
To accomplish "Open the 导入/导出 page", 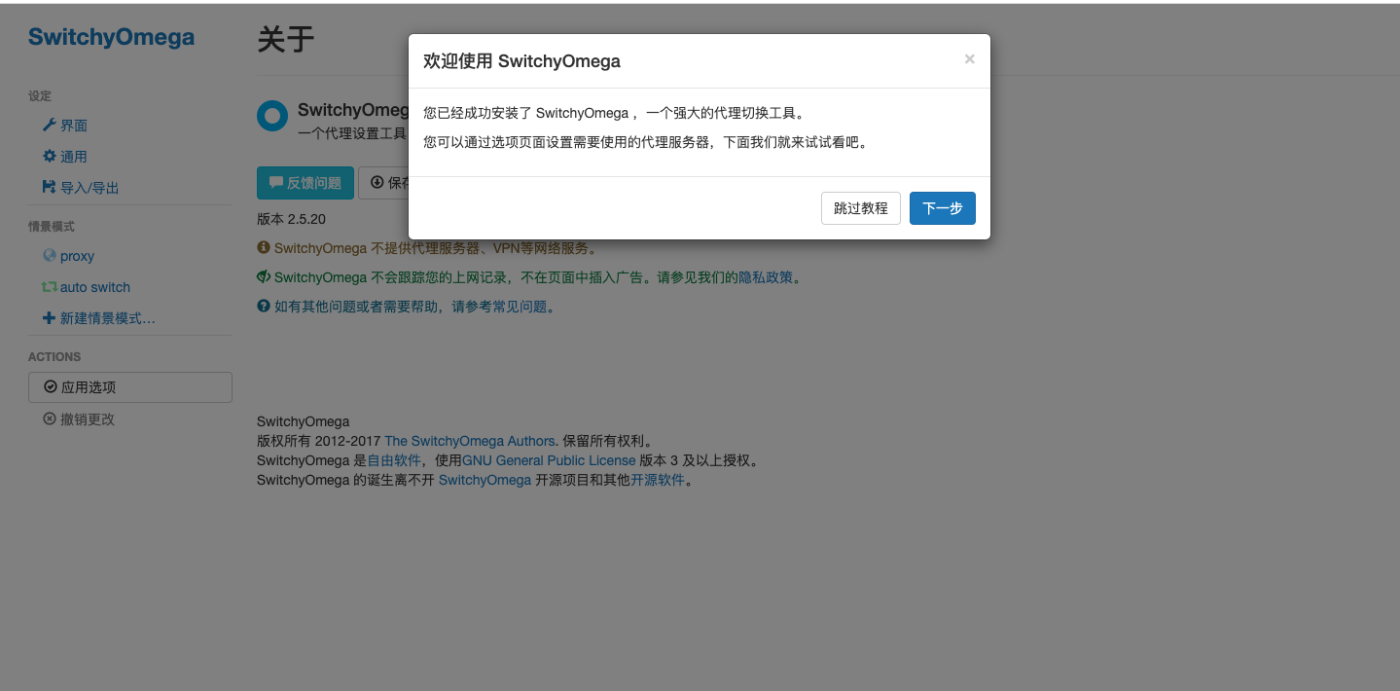I will click(90, 188).
